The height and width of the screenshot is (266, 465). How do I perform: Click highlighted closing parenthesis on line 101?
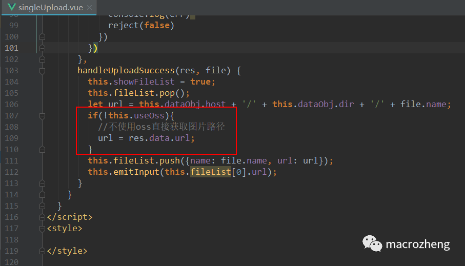pyautogui.click(x=95, y=48)
